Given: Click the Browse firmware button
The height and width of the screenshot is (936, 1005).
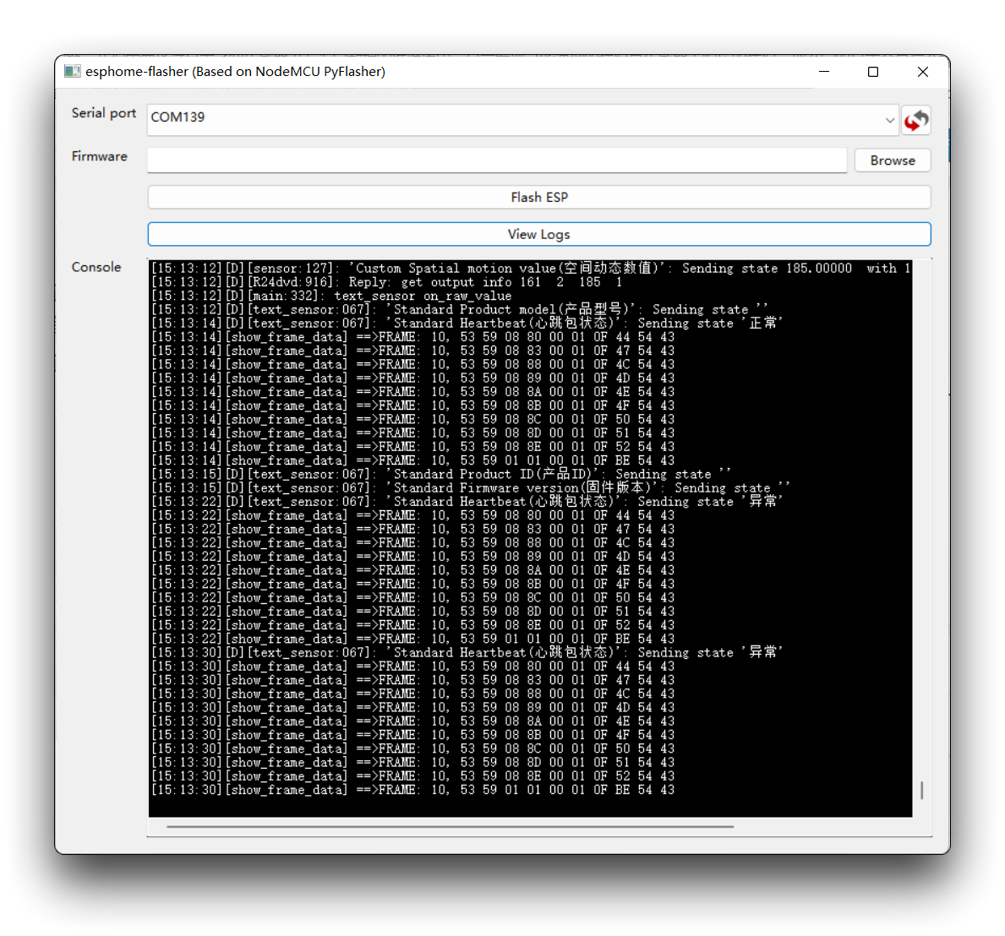Looking at the screenshot, I should pos(893,161).
